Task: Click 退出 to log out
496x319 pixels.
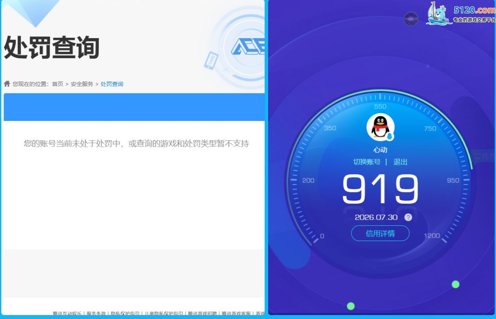Action: [400, 162]
